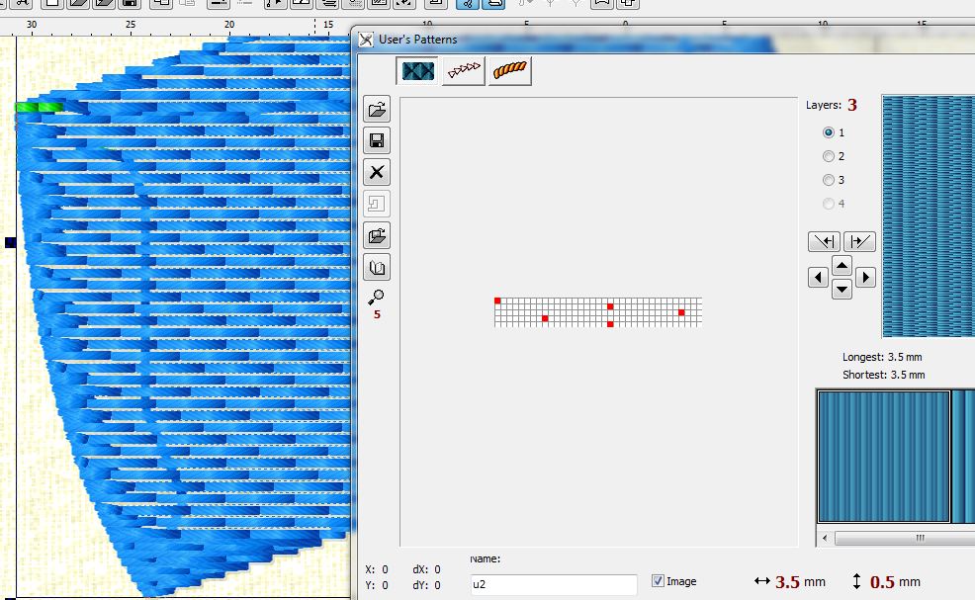The image size is (975, 600).
Task: Click the dark blue handle at design left edge
Action: (x=11, y=242)
